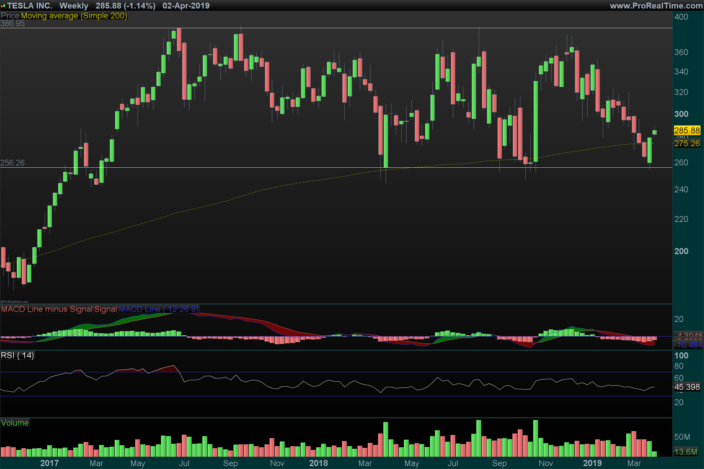The image size is (704, 469).
Task: Click the 2018 label on the time axis
Action: pyautogui.click(x=319, y=463)
